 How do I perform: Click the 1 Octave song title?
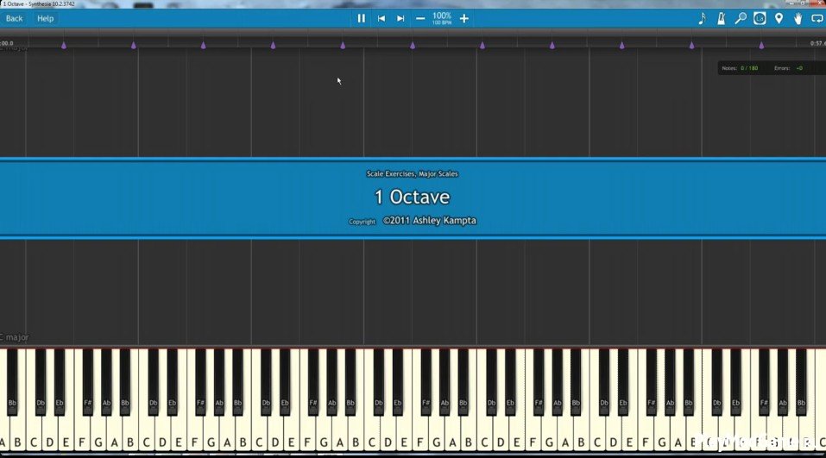coord(412,197)
